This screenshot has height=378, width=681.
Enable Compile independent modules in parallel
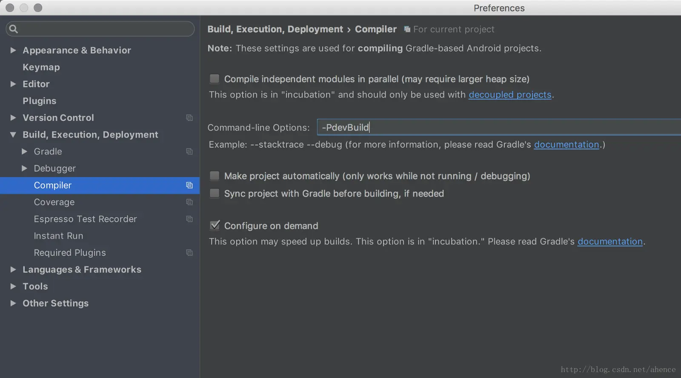215,79
